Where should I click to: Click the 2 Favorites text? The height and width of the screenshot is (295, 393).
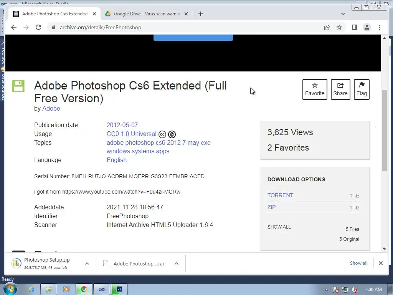[288, 148]
